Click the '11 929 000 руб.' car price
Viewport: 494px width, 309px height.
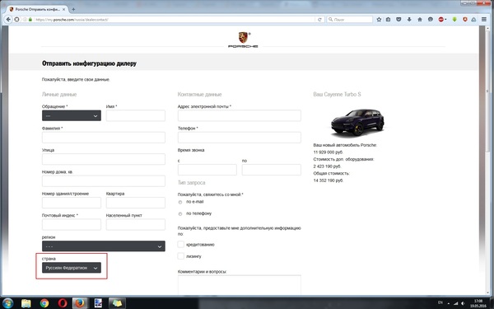point(328,152)
